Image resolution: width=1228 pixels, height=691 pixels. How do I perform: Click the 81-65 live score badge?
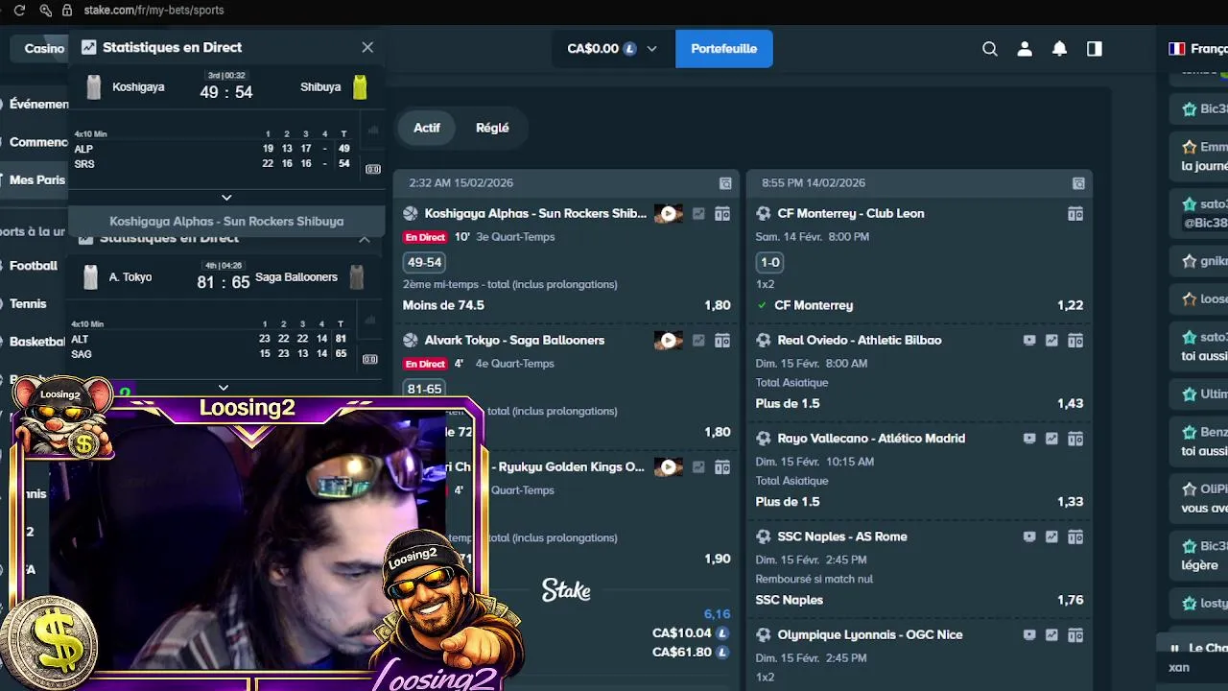click(424, 389)
